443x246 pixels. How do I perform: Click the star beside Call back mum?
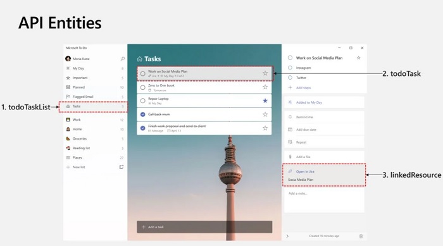[265, 114]
